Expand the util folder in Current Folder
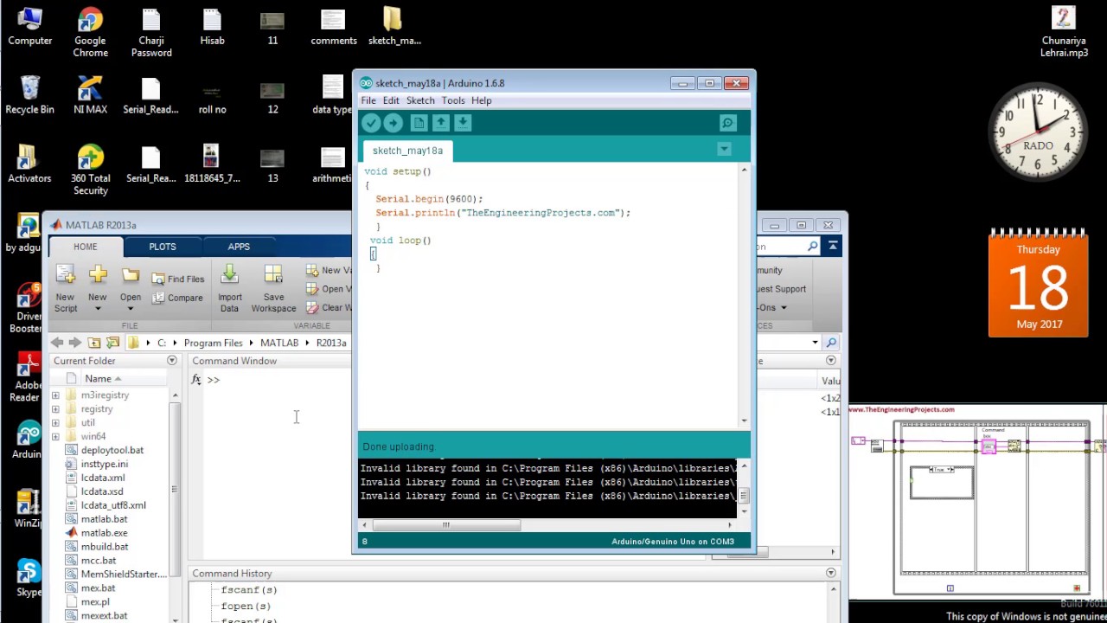This screenshot has width=1107, height=623. coord(55,423)
